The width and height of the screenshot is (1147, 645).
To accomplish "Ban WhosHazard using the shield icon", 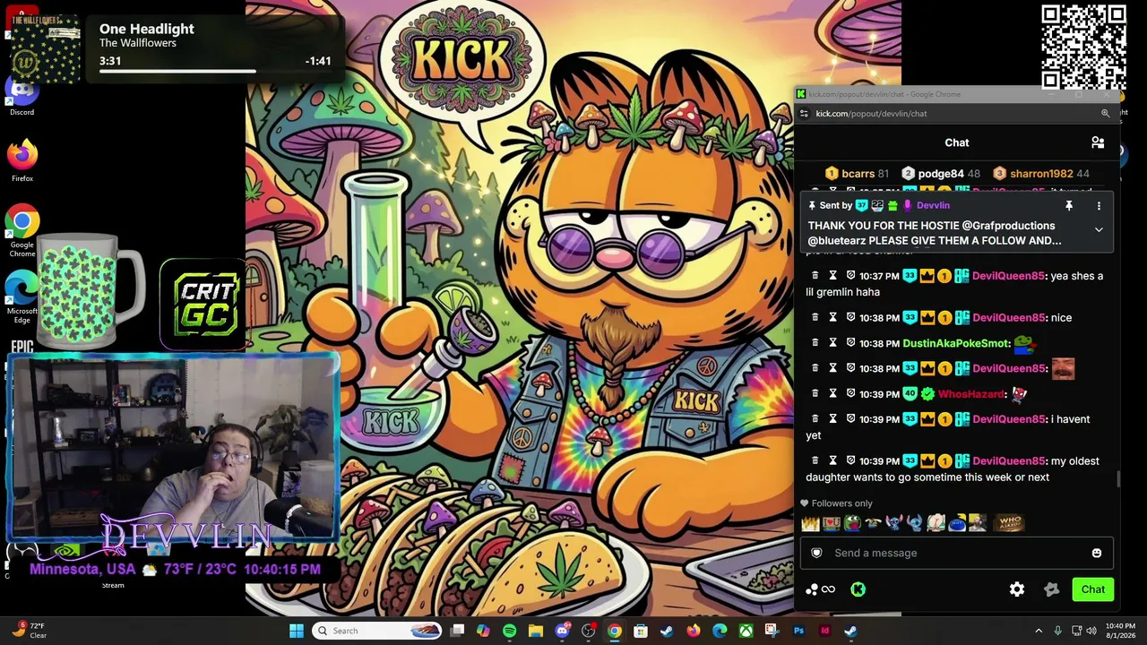I will point(850,394).
